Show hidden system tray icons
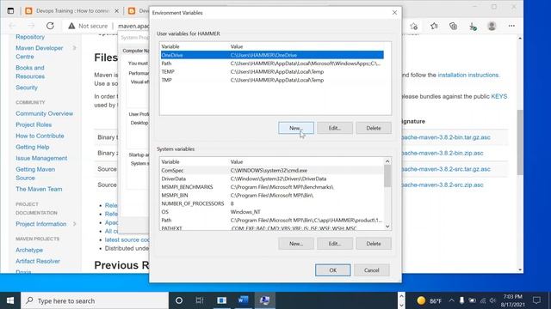 [451, 300]
